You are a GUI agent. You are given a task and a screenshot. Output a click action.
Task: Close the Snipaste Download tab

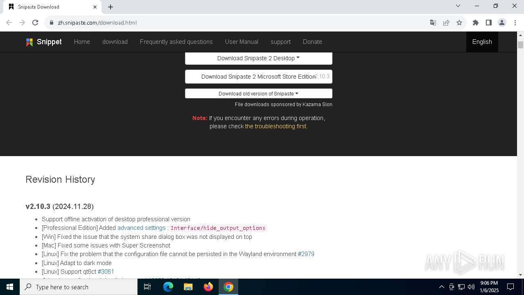[95, 7]
